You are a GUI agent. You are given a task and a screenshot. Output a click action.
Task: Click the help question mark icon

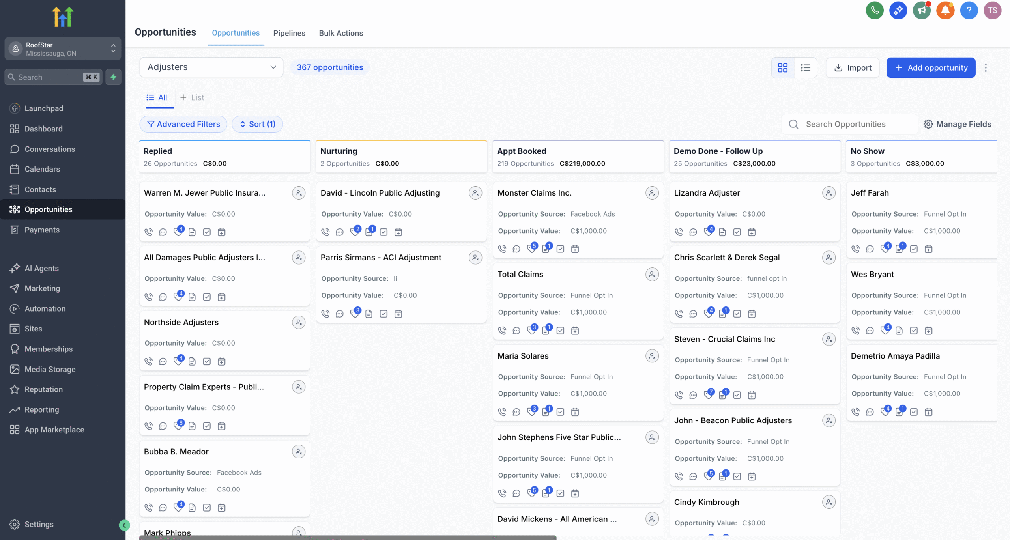tap(969, 10)
